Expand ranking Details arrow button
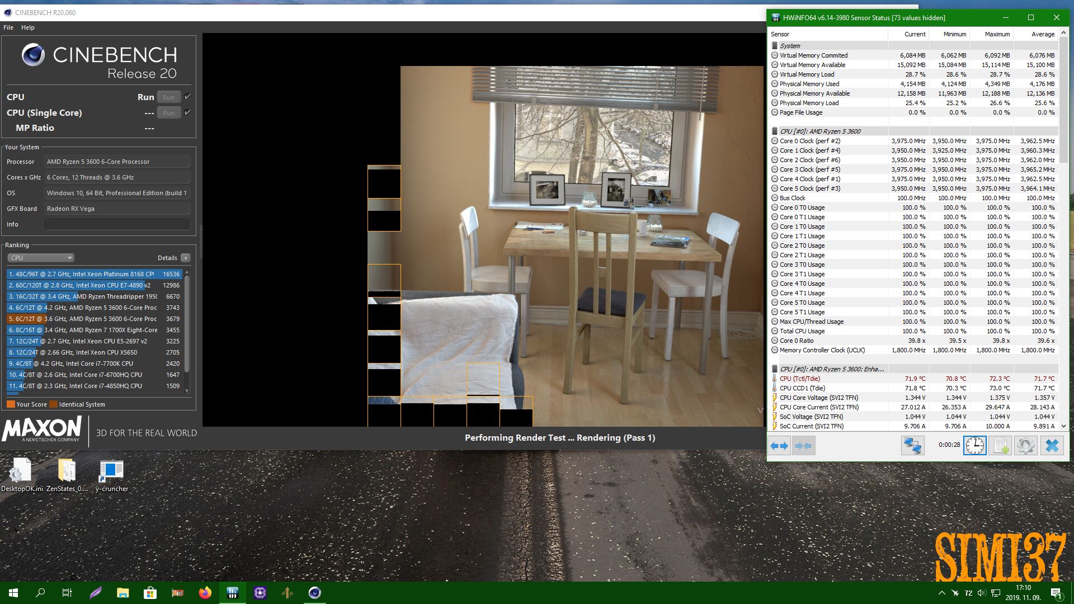The image size is (1074, 604). click(x=186, y=258)
